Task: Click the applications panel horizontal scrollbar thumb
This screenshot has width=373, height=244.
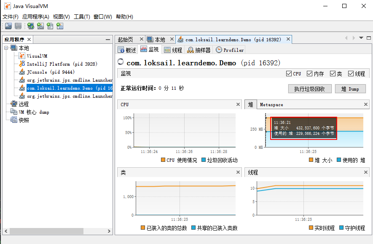Action: [x=46, y=231]
